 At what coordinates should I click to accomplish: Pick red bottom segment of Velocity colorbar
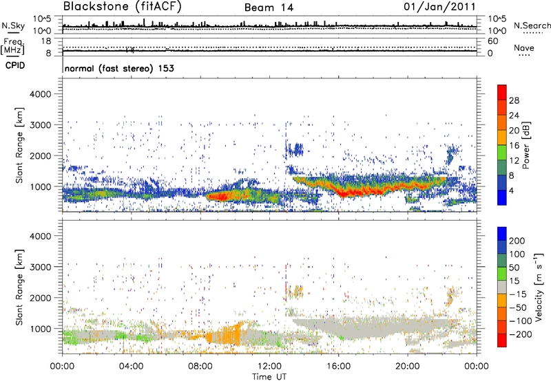[502, 340]
